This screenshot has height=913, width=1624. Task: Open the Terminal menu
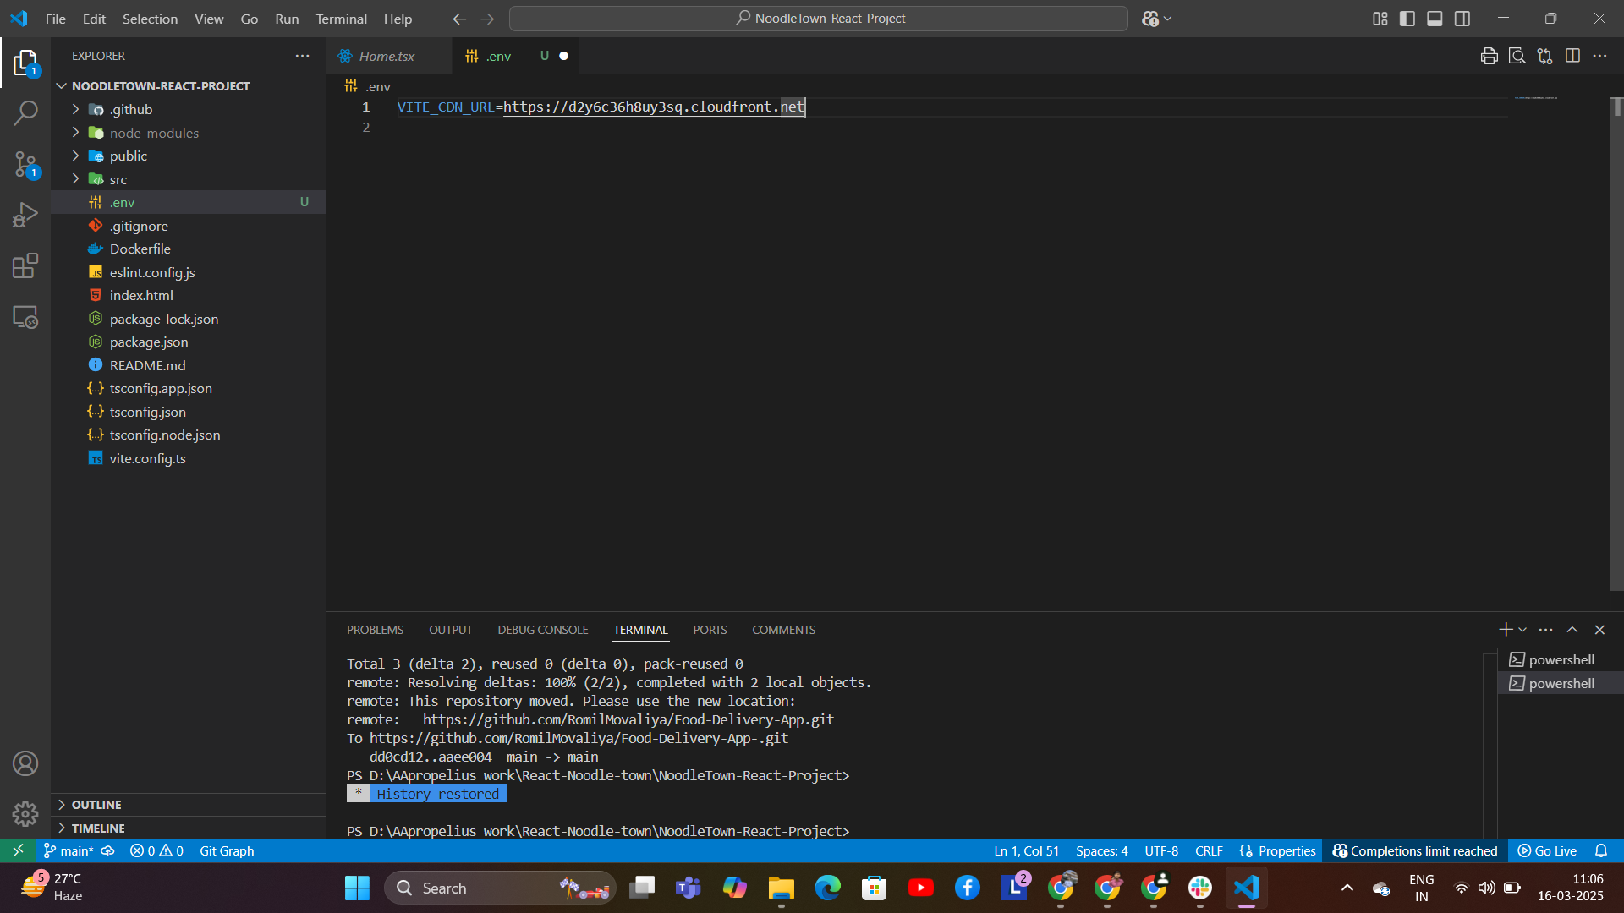(341, 19)
